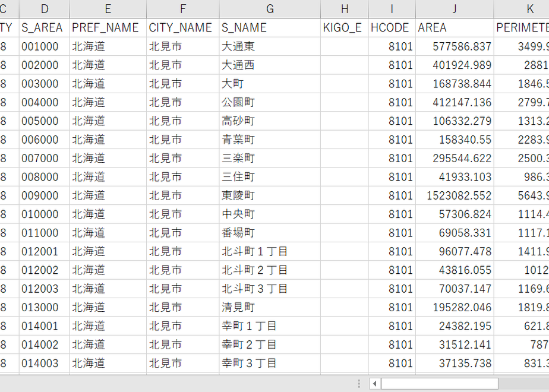
Task: Select the CITY_NAME header cell
Action: tap(183, 28)
